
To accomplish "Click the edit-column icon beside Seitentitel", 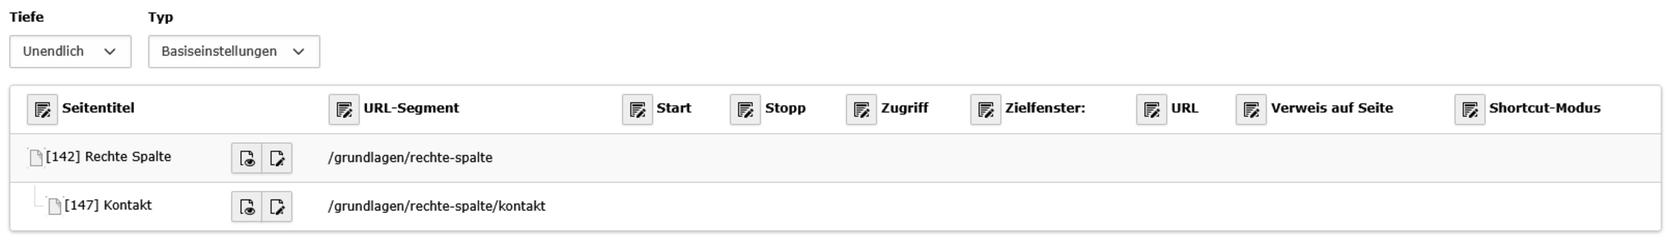I will (42, 109).
